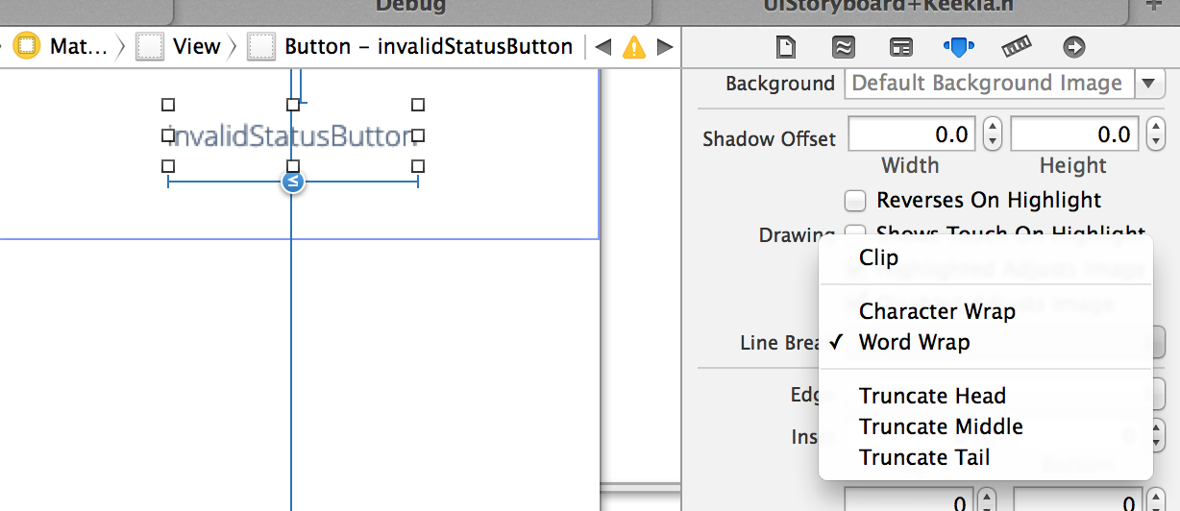Open the Quick Help inspector
Image resolution: width=1180 pixels, height=511 pixels.
coord(843,46)
